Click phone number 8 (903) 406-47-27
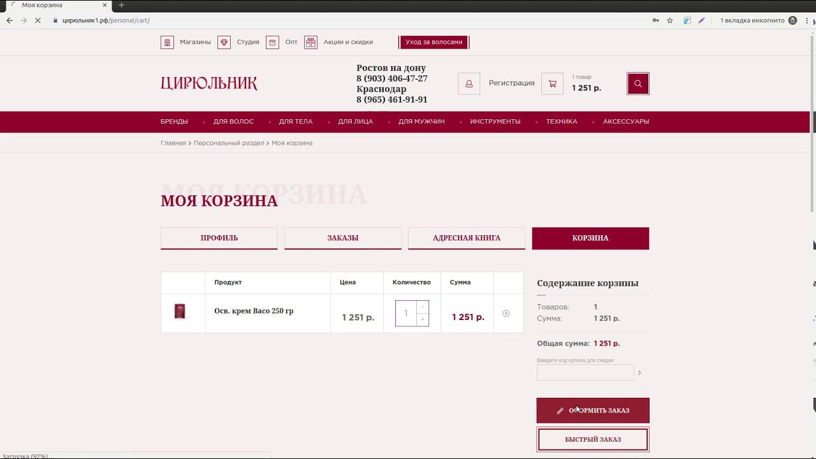This screenshot has height=459, width=816. [x=392, y=78]
